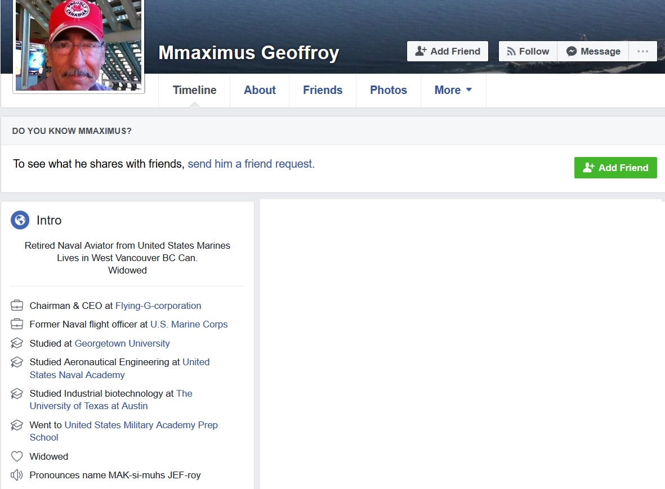
Task: Click the graduation cap icon beside Georgetown University
Action: (x=17, y=343)
